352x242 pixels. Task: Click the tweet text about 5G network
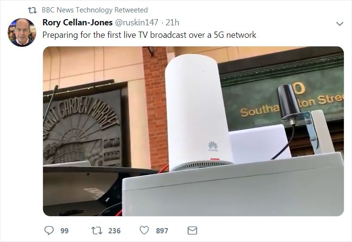tap(149, 35)
